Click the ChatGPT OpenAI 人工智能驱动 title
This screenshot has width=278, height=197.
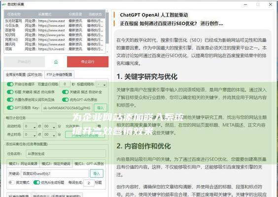click(154, 15)
